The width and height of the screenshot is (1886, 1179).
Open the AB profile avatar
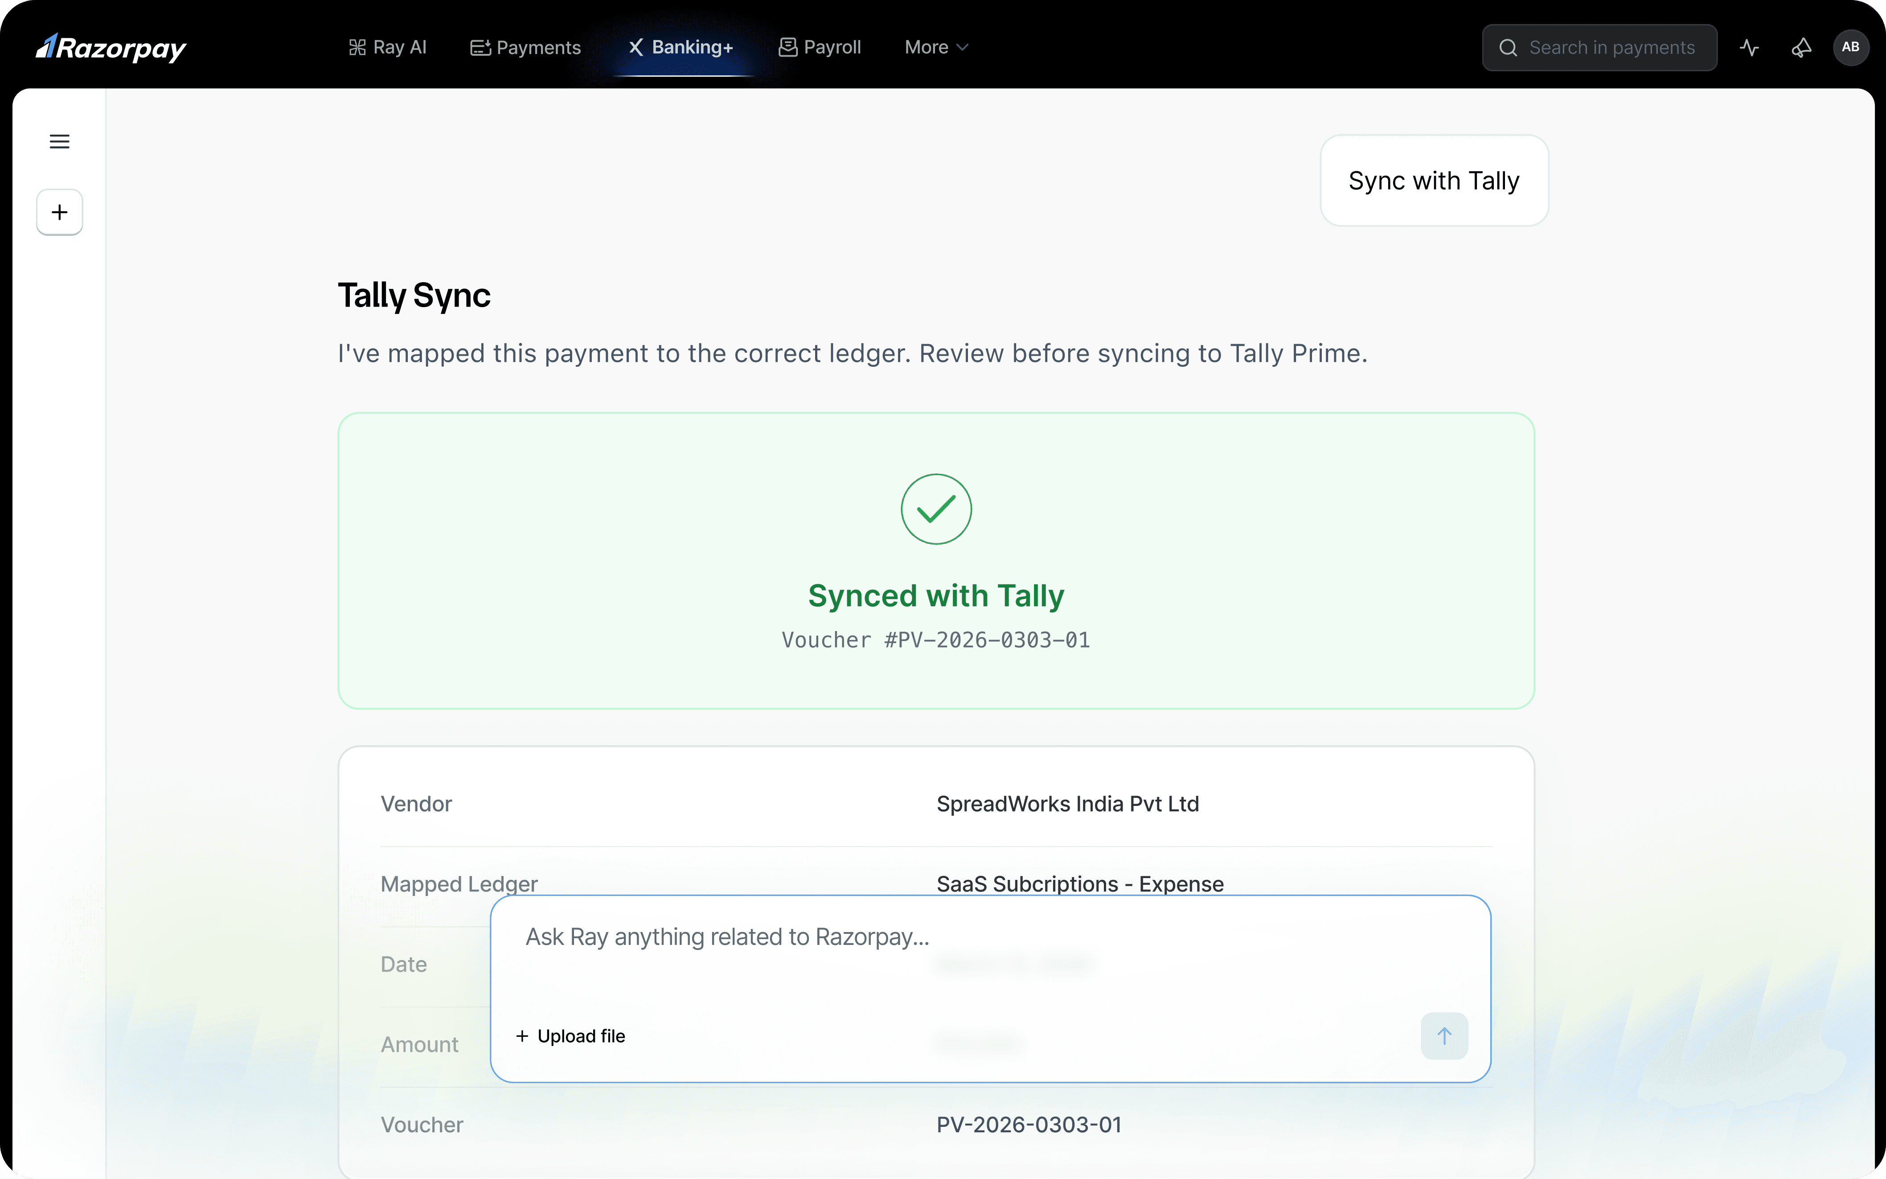(x=1850, y=48)
